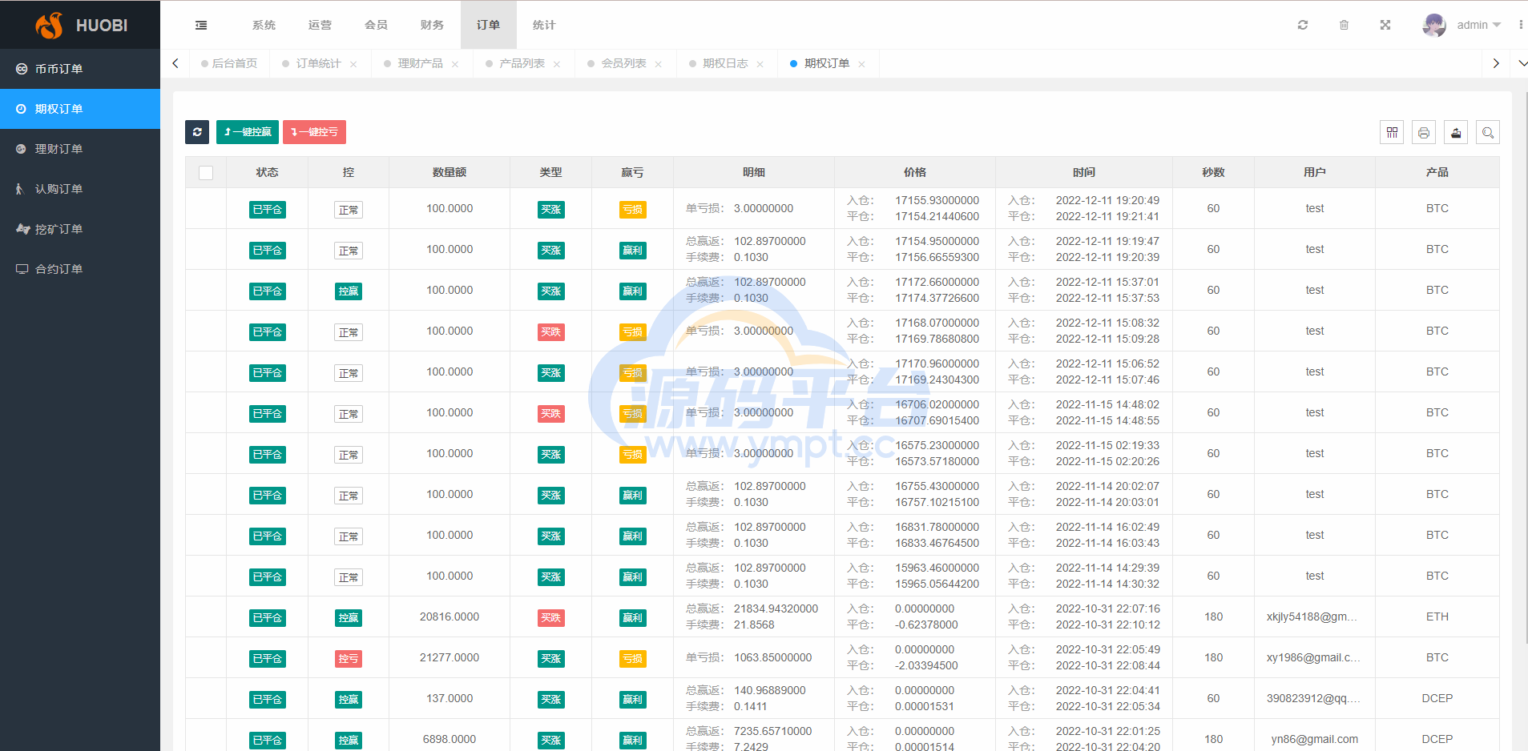Viewport: 1528px width, 751px height.
Task: Click amount 137.0000 cell
Action: [x=450, y=698]
